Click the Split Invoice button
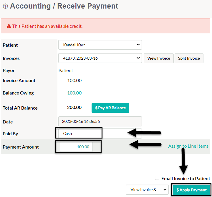212x197 pixels. tap(189, 58)
